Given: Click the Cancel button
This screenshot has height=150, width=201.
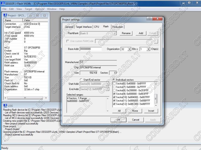Looking at the screenshot, I should [x=136, y=120].
